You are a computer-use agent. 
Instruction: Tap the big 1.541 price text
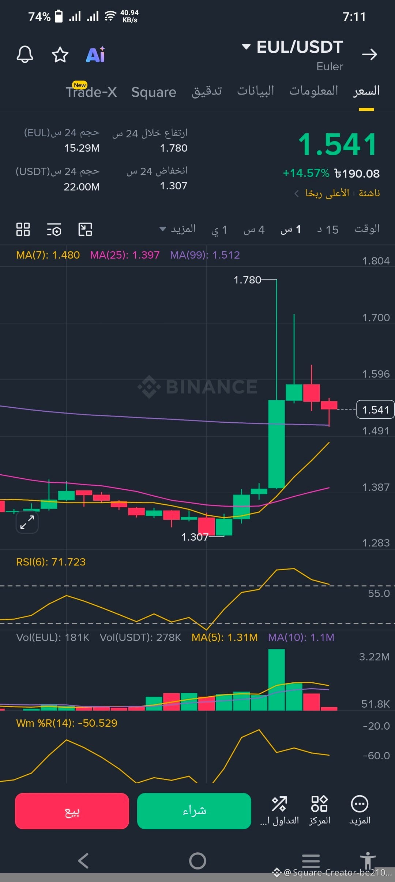click(x=337, y=144)
